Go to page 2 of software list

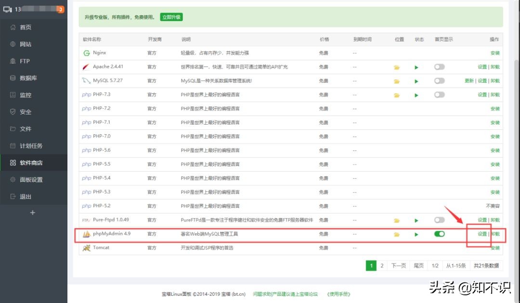click(382, 265)
